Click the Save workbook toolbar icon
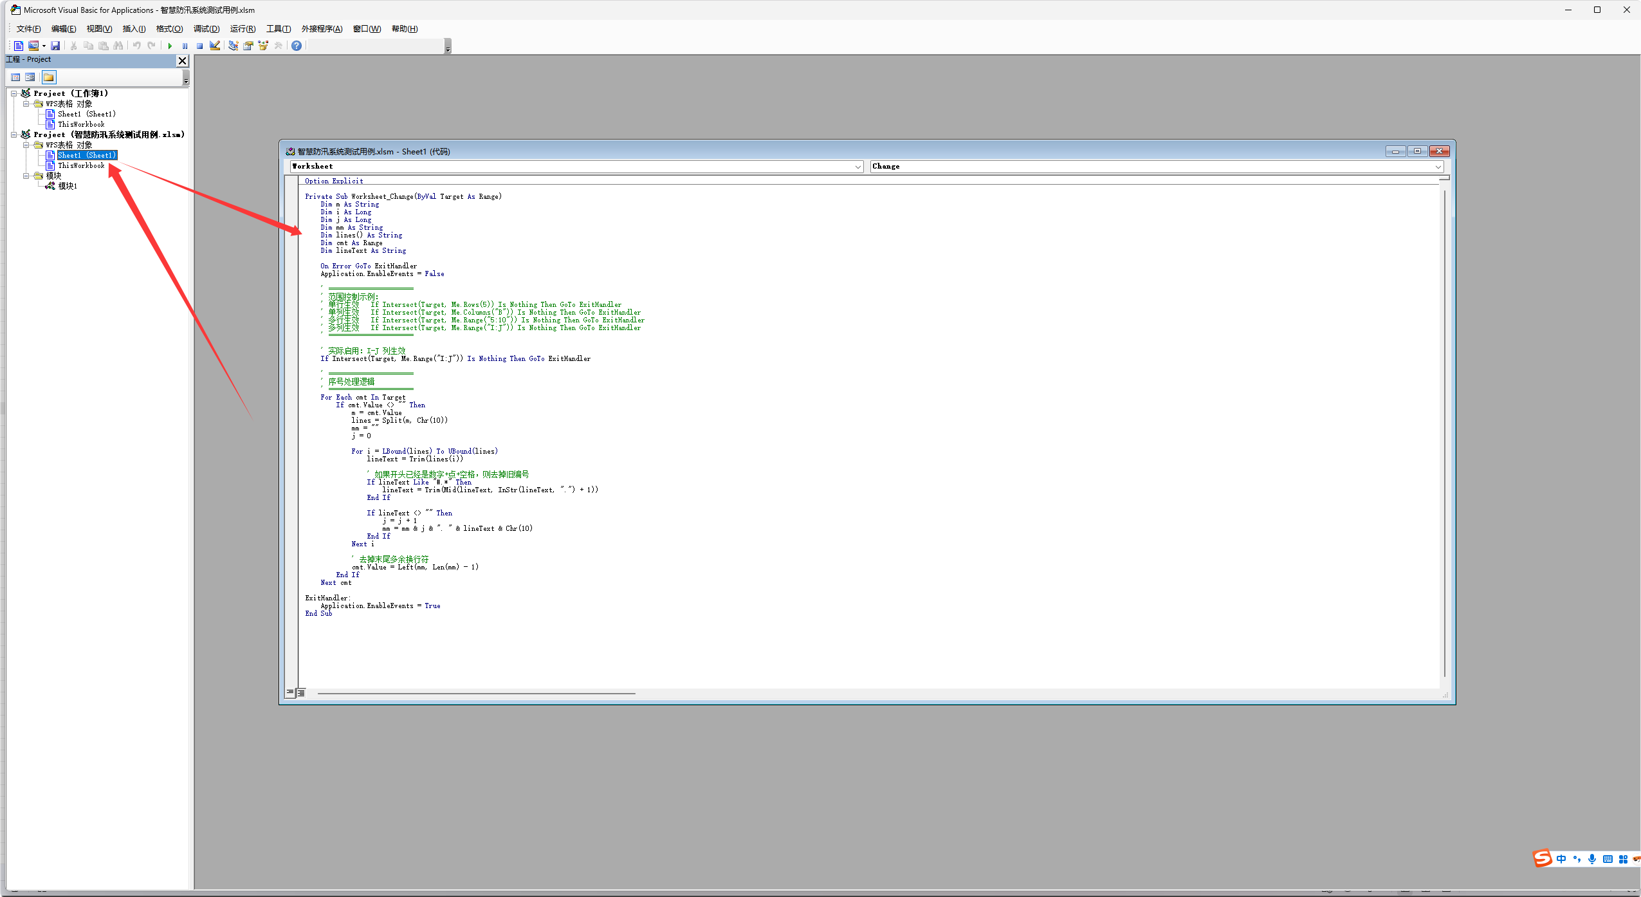Image resolution: width=1641 pixels, height=897 pixels. pyautogui.click(x=55, y=46)
